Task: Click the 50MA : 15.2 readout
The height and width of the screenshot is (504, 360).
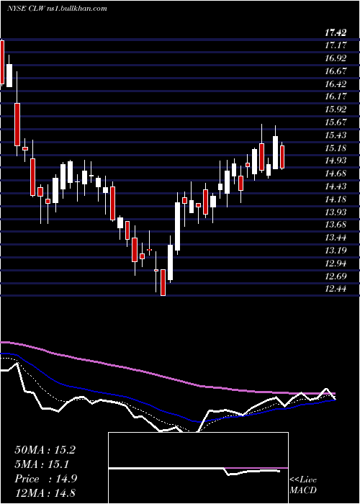Action: (x=45, y=450)
